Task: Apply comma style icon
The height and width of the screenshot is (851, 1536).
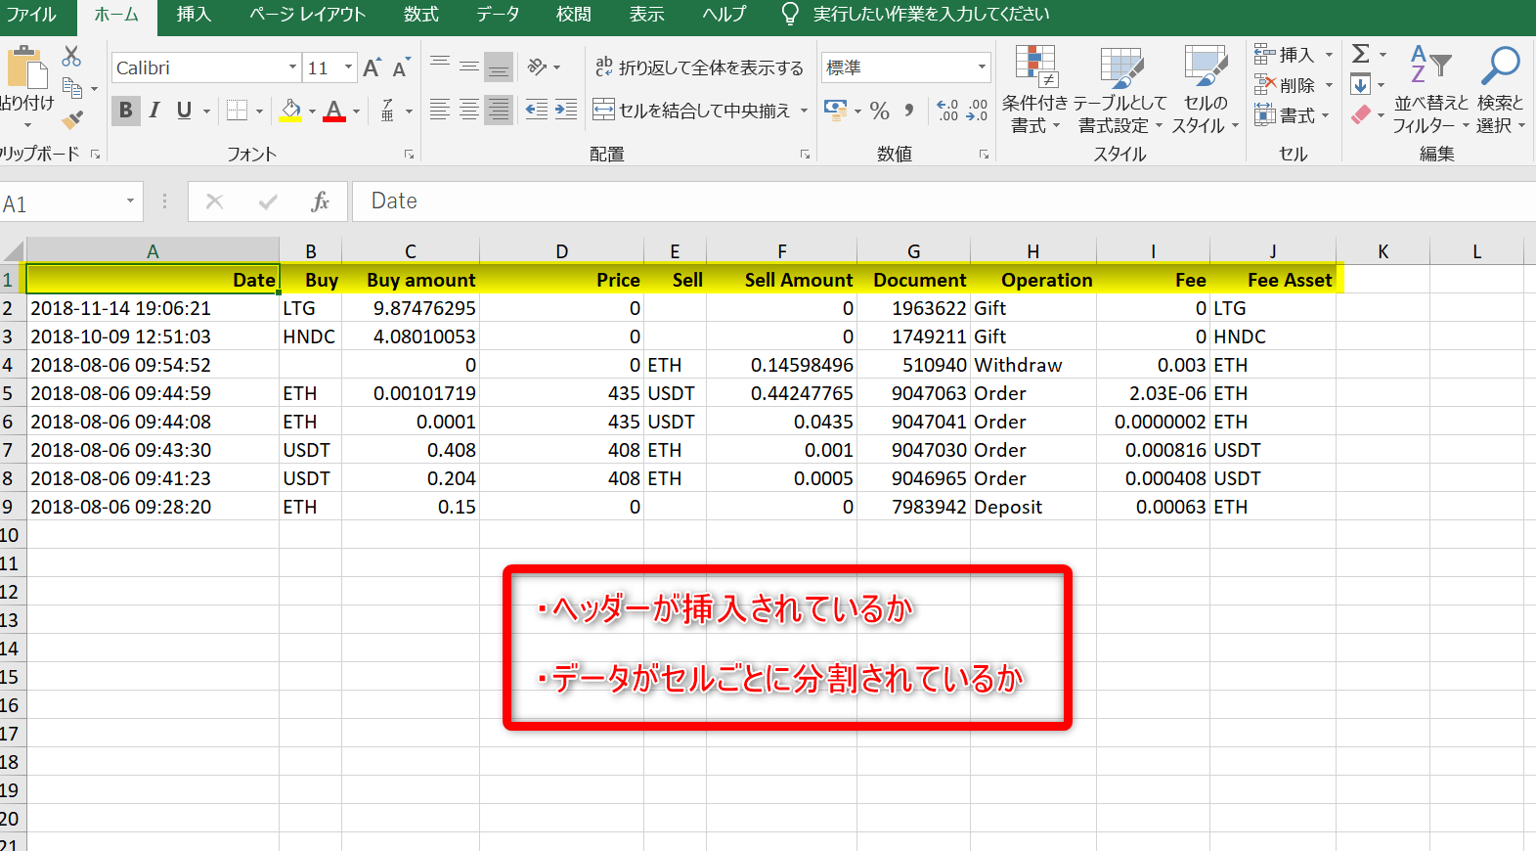Action: click(909, 111)
